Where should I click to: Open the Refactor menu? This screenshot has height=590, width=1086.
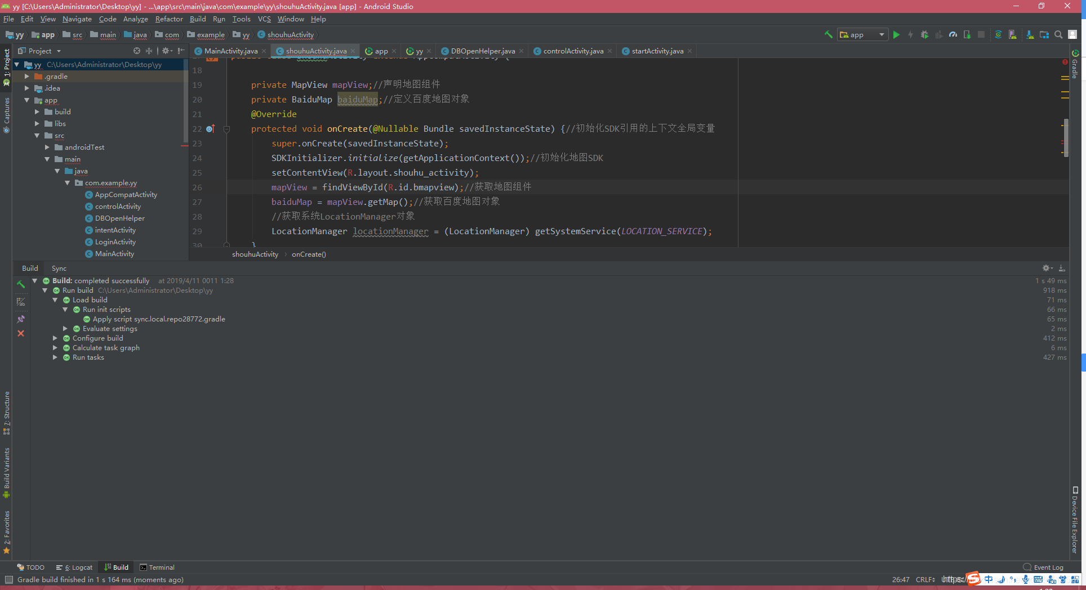click(169, 19)
